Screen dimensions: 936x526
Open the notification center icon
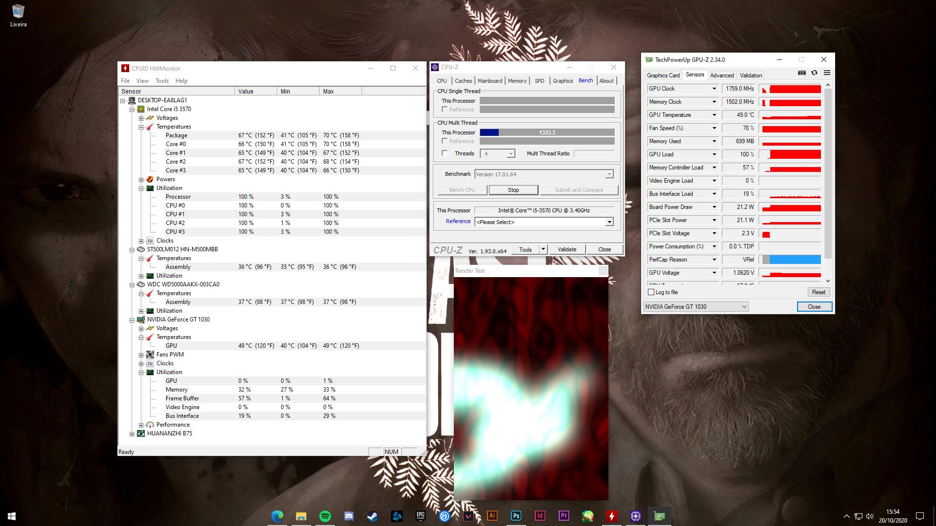click(919, 516)
